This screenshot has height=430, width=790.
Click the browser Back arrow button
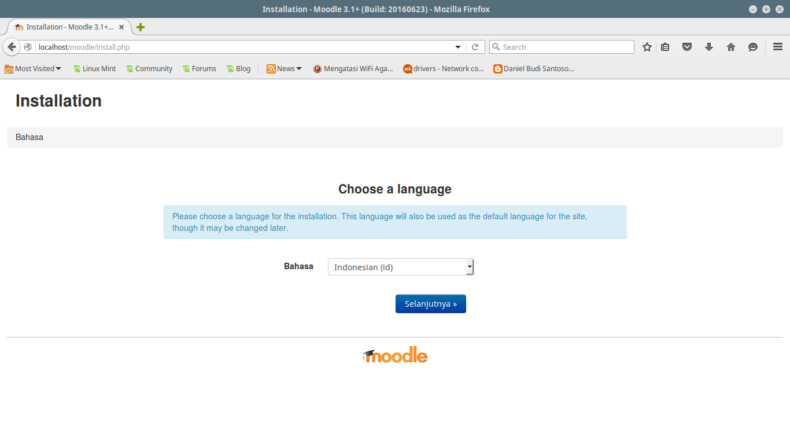point(12,47)
